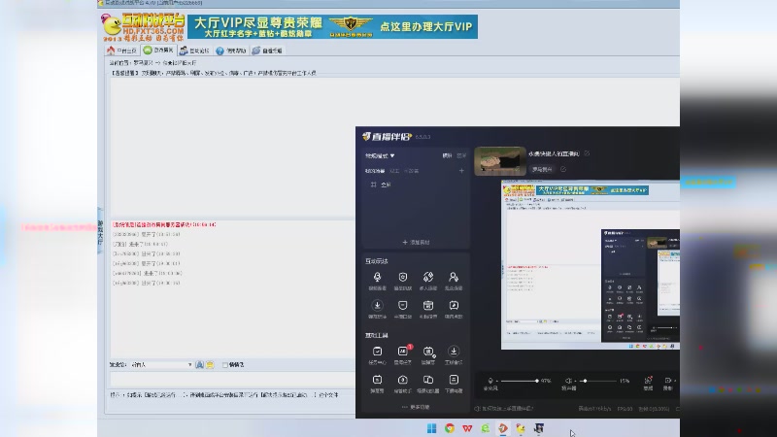Click the circled download icon in 互动玩法
The image size is (777, 437).
[377, 305]
